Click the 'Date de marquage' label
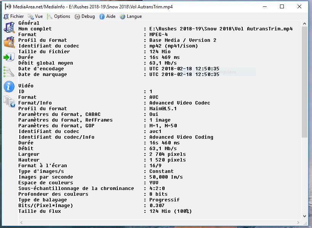This screenshot has height=228, width=312. pos(43,74)
